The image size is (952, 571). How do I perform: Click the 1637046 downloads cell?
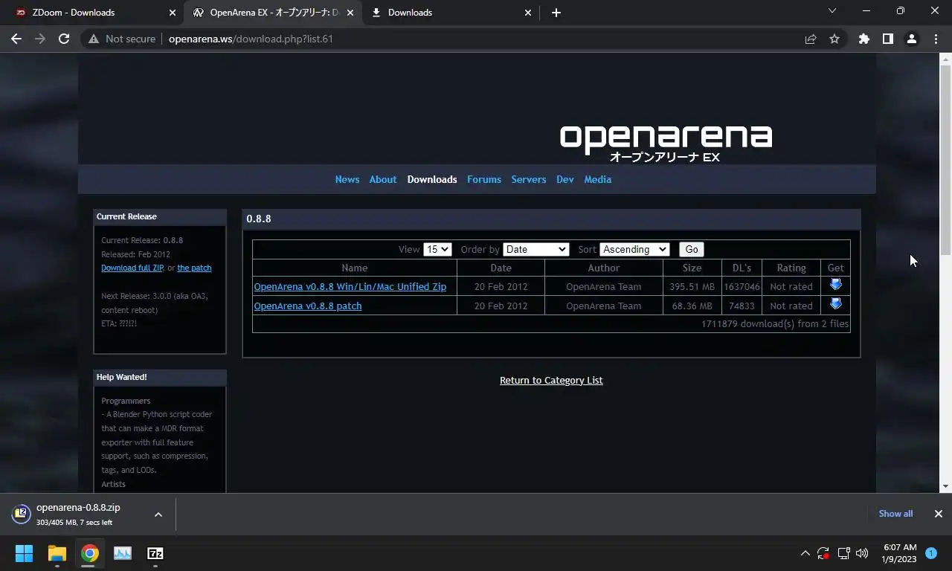[742, 286]
